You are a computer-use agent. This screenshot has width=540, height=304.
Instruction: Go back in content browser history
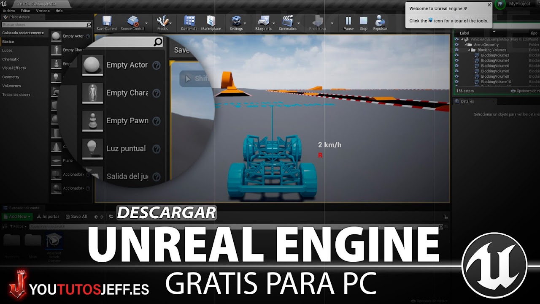[96, 217]
